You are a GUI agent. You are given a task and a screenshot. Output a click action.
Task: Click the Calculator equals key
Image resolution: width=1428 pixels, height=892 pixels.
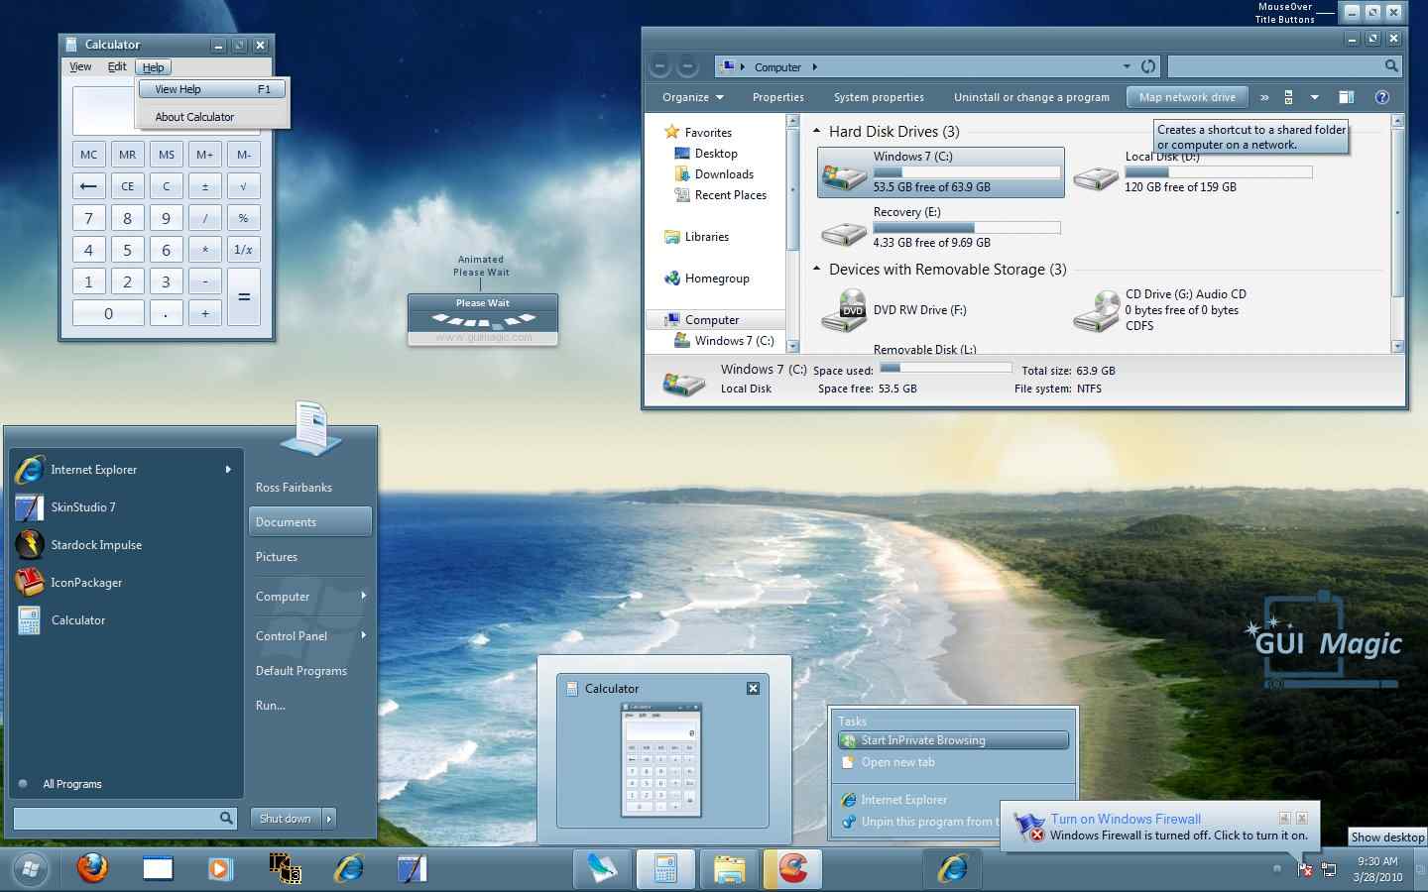[x=244, y=297]
